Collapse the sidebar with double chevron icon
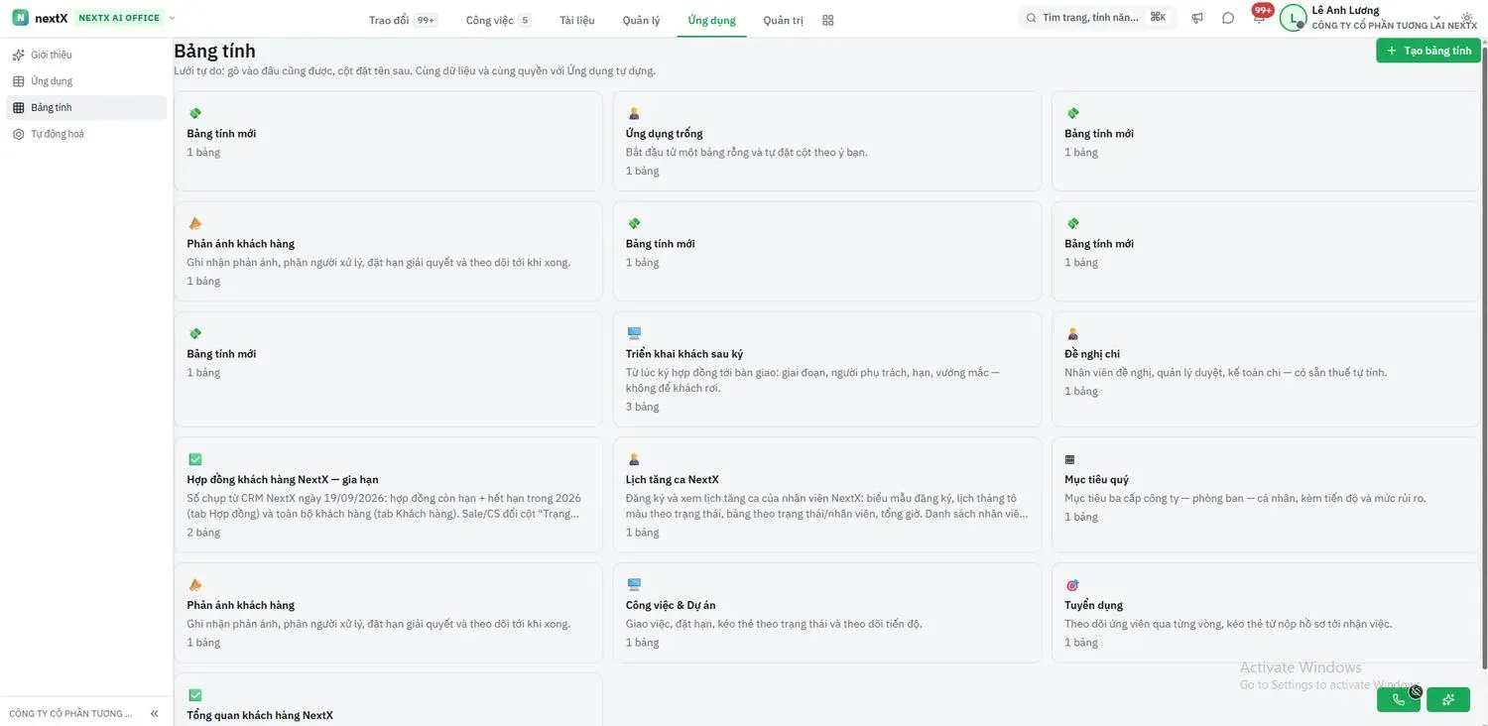 (x=155, y=713)
